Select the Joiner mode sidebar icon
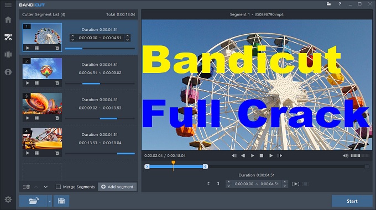 (x=8, y=54)
